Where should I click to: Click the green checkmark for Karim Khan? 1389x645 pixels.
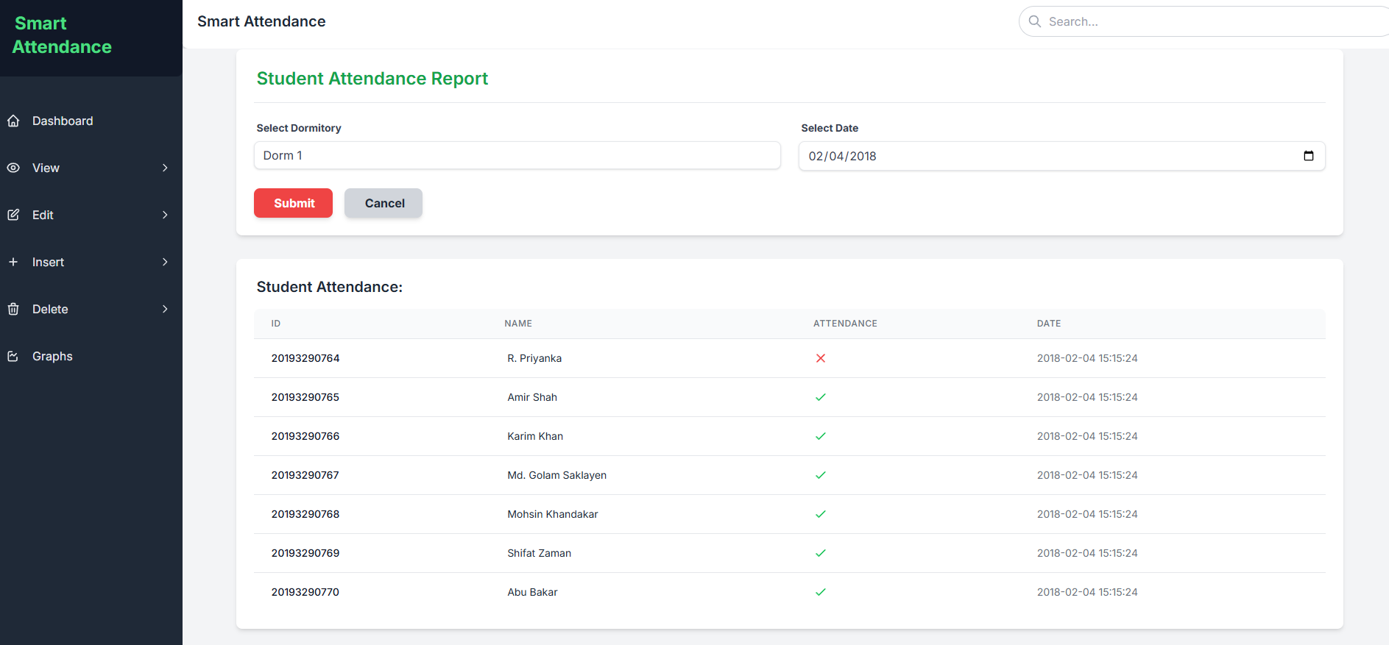[821, 436]
